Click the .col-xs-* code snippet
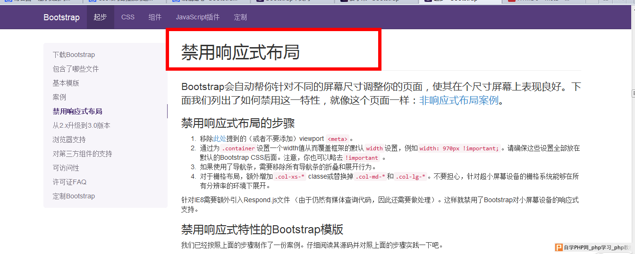The width and height of the screenshot is (635, 254). [290, 177]
